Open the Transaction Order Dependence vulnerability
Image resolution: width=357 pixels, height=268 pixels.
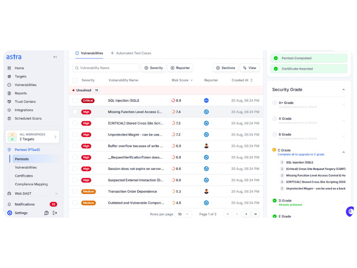(x=132, y=192)
